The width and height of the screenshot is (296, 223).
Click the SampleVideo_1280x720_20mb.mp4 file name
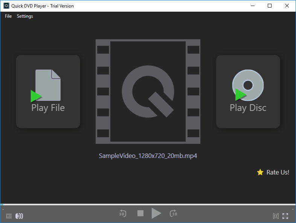pyautogui.click(x=148, y=156)
